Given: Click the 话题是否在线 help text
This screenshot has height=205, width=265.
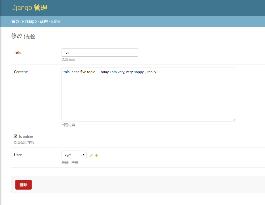Looking at the screenshot, I should [x=24, y=143].
